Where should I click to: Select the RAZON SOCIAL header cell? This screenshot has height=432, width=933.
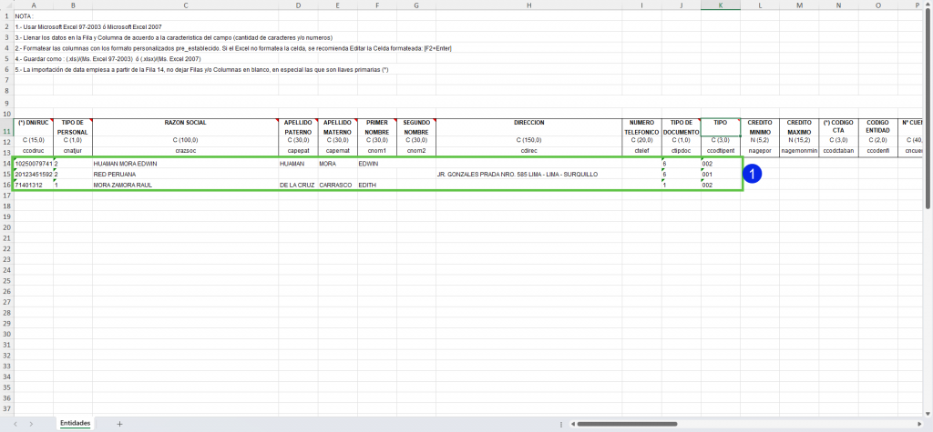(x=186, y=127)
